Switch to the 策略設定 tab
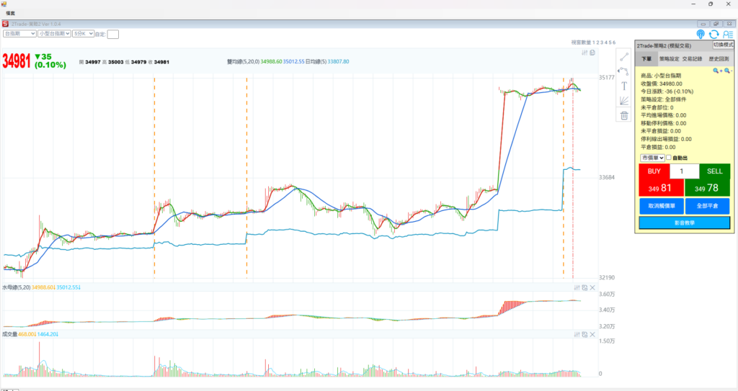Image resolution: width=738 pixels, height=391 pixels. pyautogui.click(x=669, y=58)
